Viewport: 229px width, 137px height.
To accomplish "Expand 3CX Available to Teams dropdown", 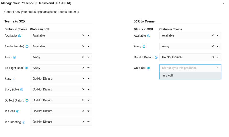I will (x=218, y=35).
